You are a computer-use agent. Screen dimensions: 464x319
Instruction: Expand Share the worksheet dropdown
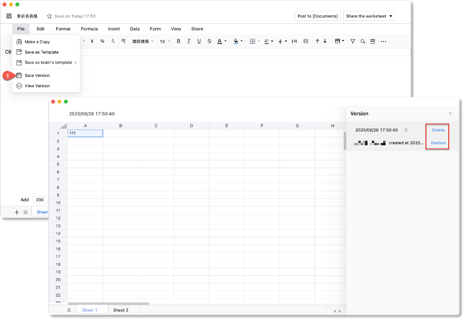369,16
